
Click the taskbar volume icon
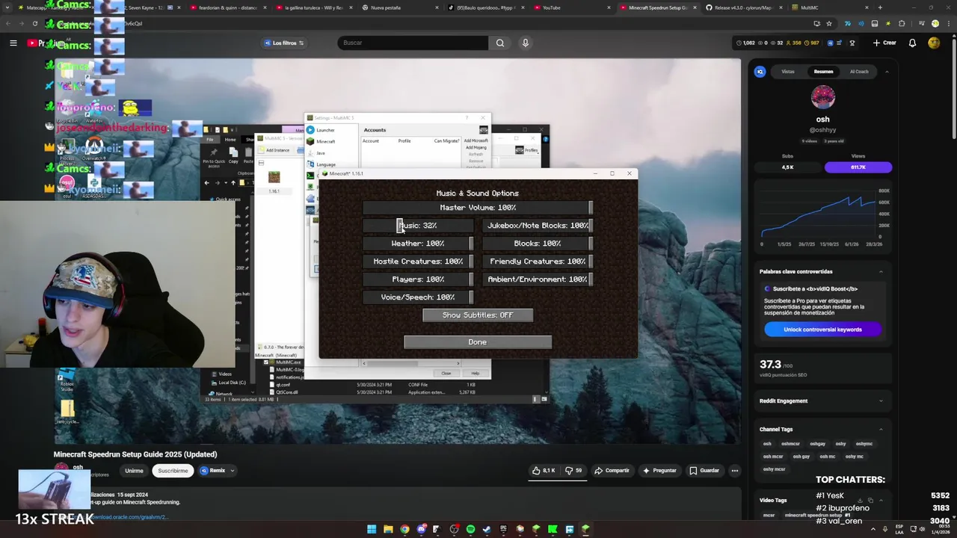tap(922, 529)
